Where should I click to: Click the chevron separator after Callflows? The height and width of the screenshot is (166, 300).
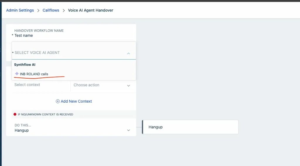[64, 11]
